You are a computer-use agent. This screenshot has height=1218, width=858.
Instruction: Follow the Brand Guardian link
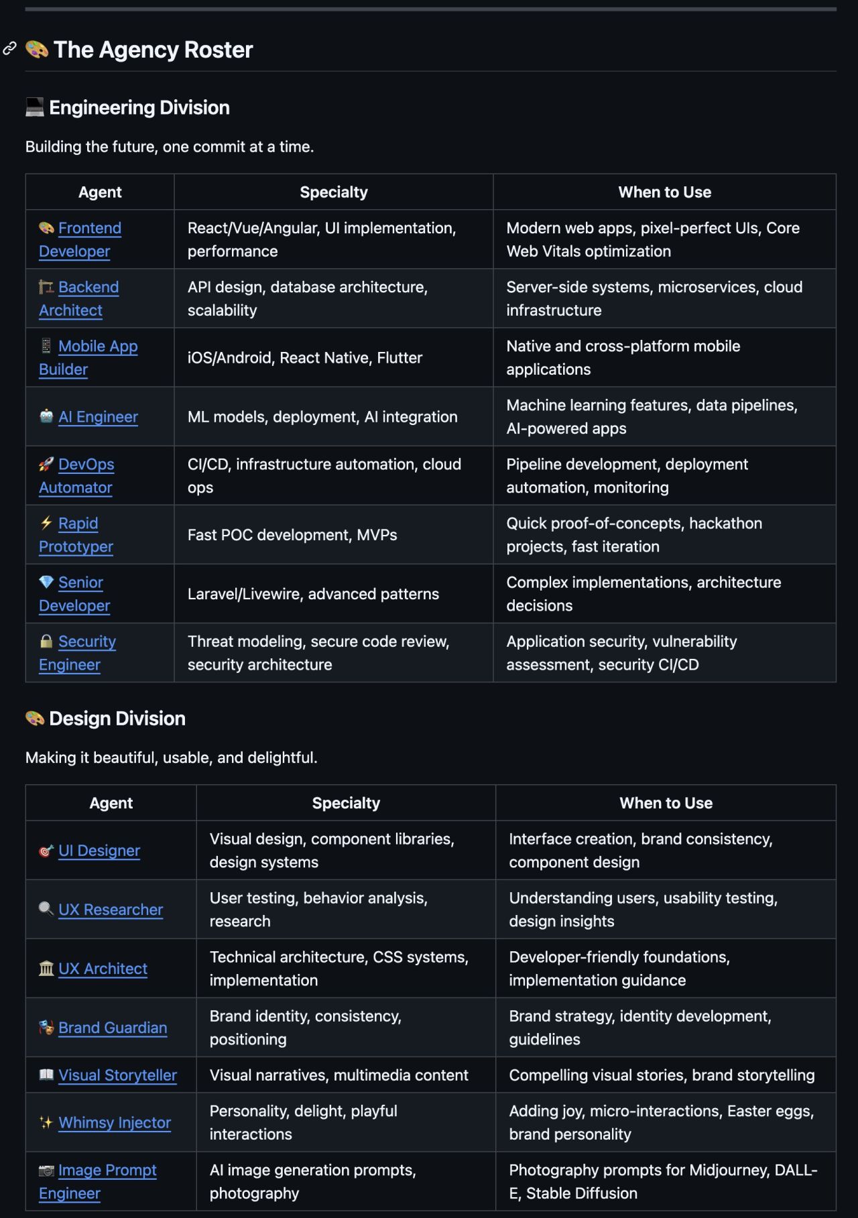click(113, 1027)
